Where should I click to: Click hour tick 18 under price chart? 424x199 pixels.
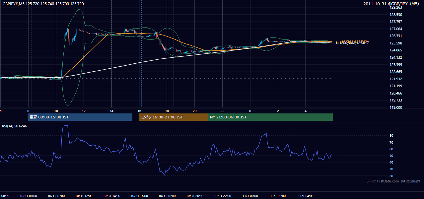click(x=167, y=111)
